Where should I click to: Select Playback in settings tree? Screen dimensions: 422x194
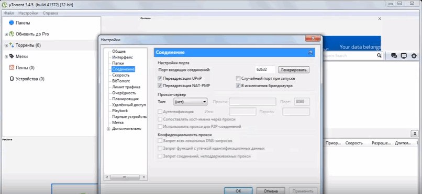point(120,111)
